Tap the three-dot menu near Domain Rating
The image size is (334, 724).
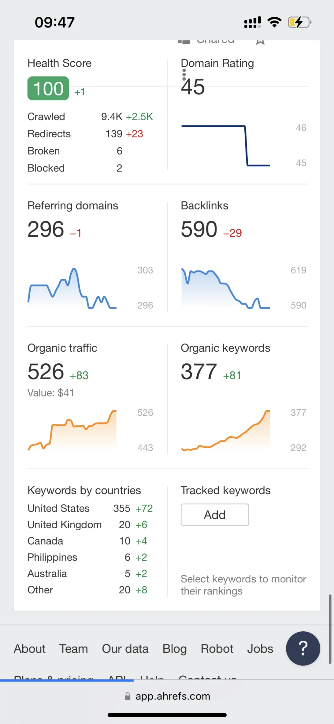(184, 75)
